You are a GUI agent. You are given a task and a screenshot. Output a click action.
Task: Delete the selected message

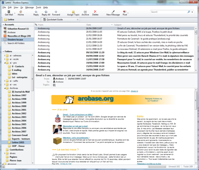click(x=95, y=13)
